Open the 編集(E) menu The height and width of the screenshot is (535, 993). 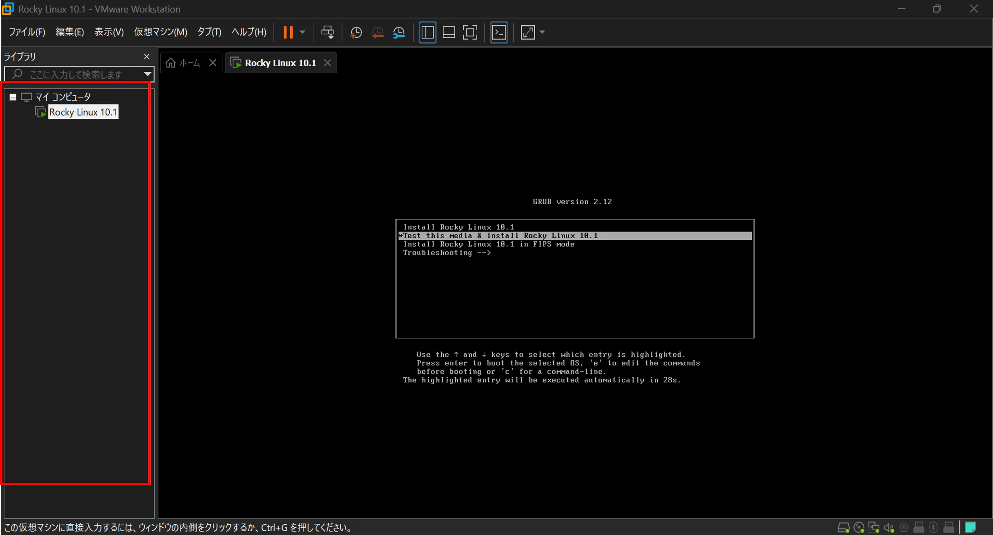70,32
